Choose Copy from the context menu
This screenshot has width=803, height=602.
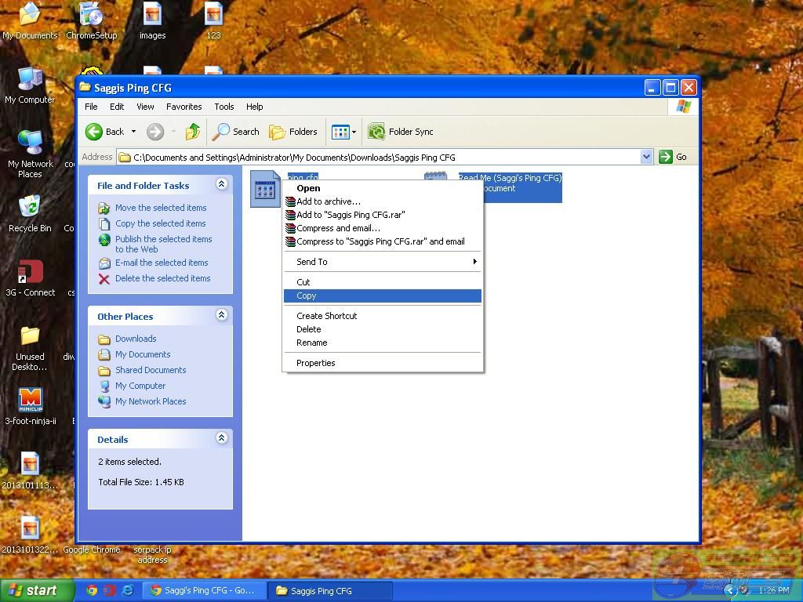point(307,296)
